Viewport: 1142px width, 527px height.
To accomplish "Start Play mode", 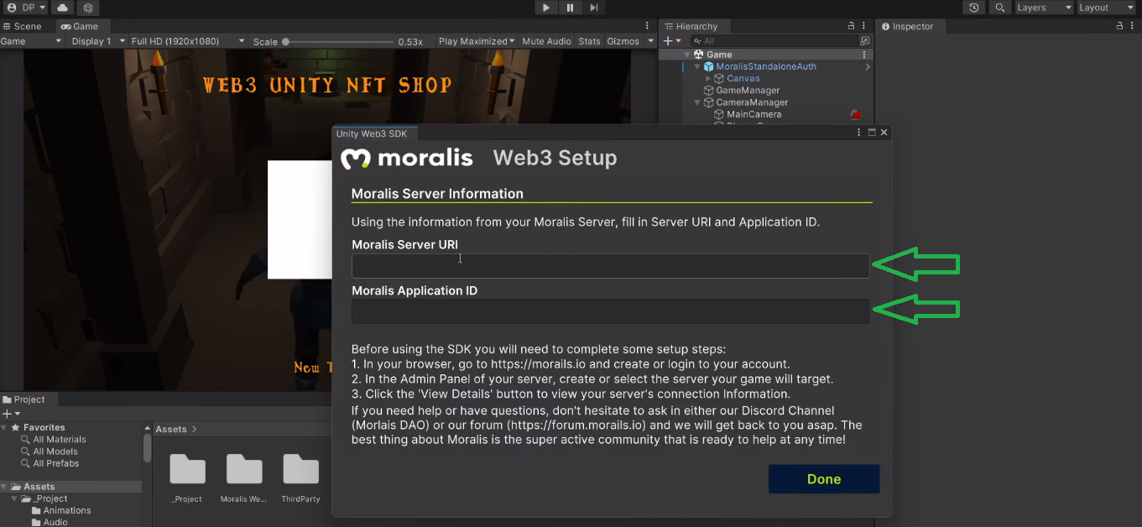I will 546,8.
